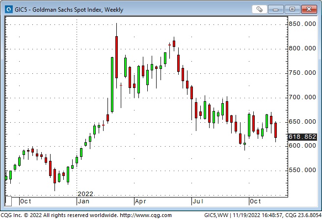
Task: Click the tallest red candlestick near 850
Action: tap(117, 57)
